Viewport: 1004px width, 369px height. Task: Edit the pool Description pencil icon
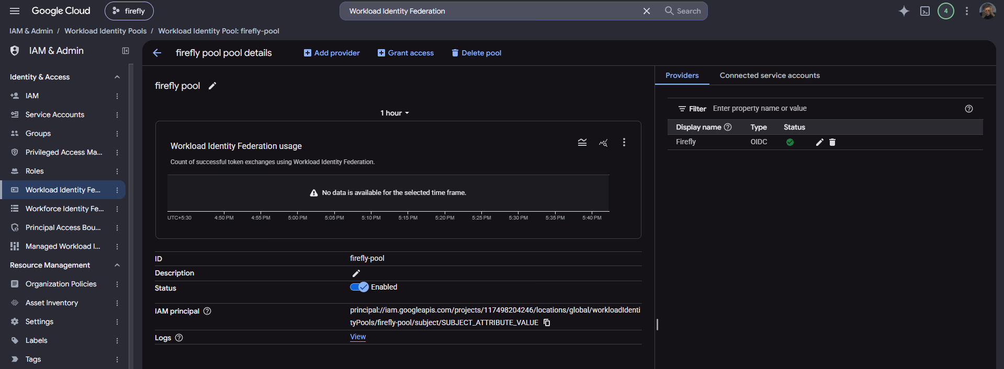356,273
